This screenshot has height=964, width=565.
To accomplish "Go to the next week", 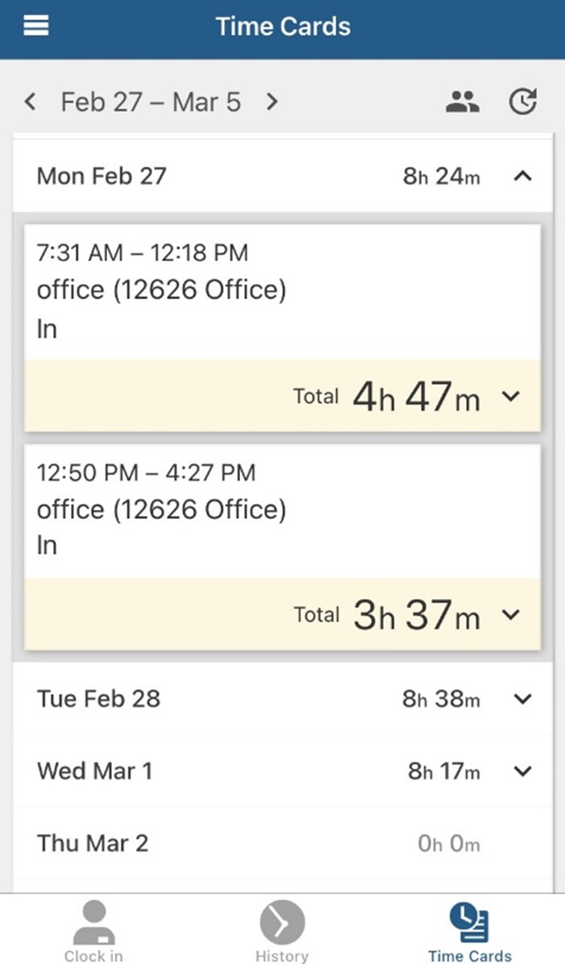I will pos(272,102).
